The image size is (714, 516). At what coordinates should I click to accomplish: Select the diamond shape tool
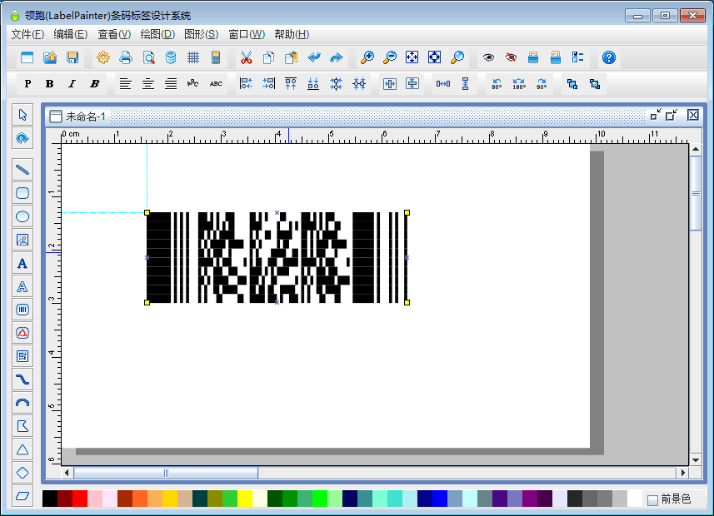[x=22, y=473]
